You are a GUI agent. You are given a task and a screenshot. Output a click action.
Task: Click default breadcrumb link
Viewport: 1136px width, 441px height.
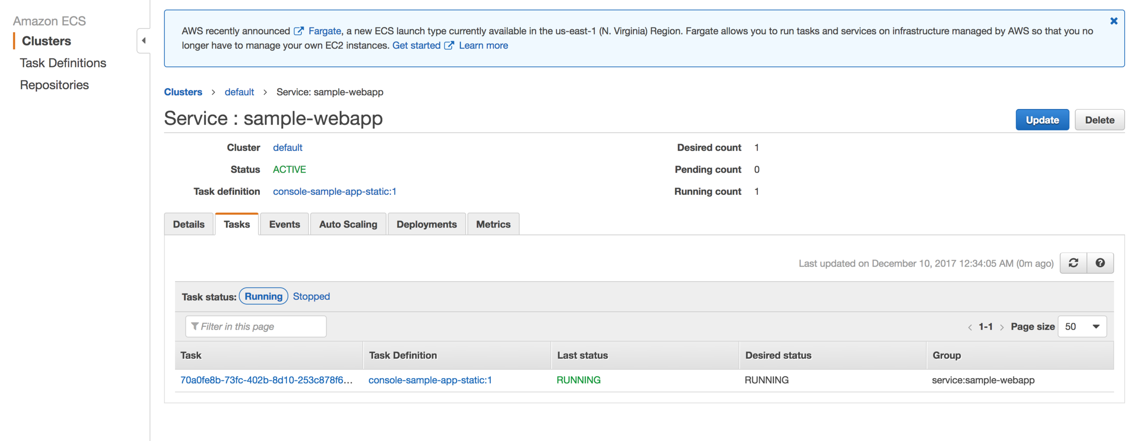point(239,92)
